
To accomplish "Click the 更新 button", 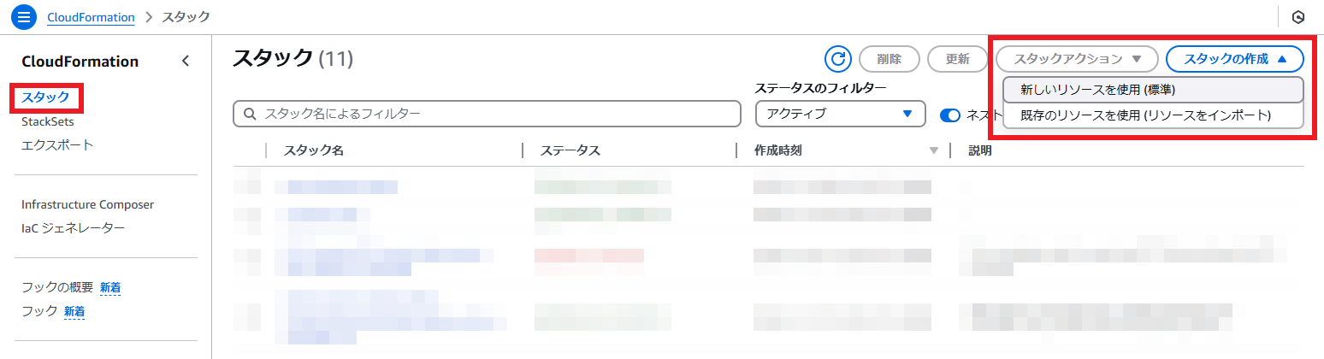I will coord(957,59).
